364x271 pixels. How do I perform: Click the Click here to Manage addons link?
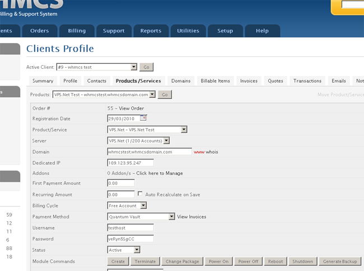click(x=160, y=173)
